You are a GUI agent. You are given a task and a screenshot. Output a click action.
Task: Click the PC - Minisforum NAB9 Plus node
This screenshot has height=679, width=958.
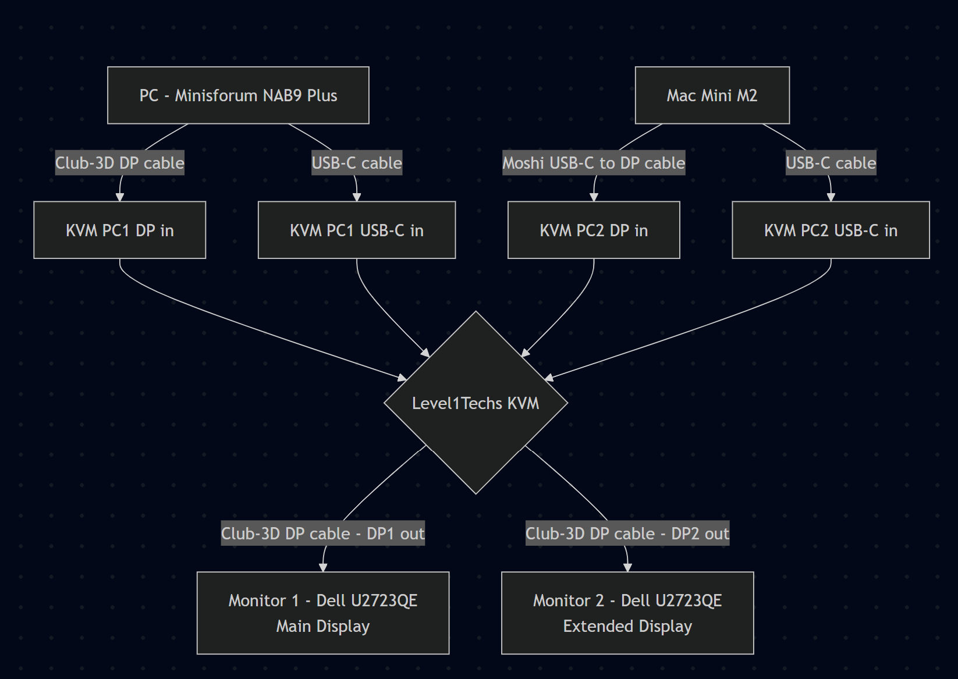238,95
